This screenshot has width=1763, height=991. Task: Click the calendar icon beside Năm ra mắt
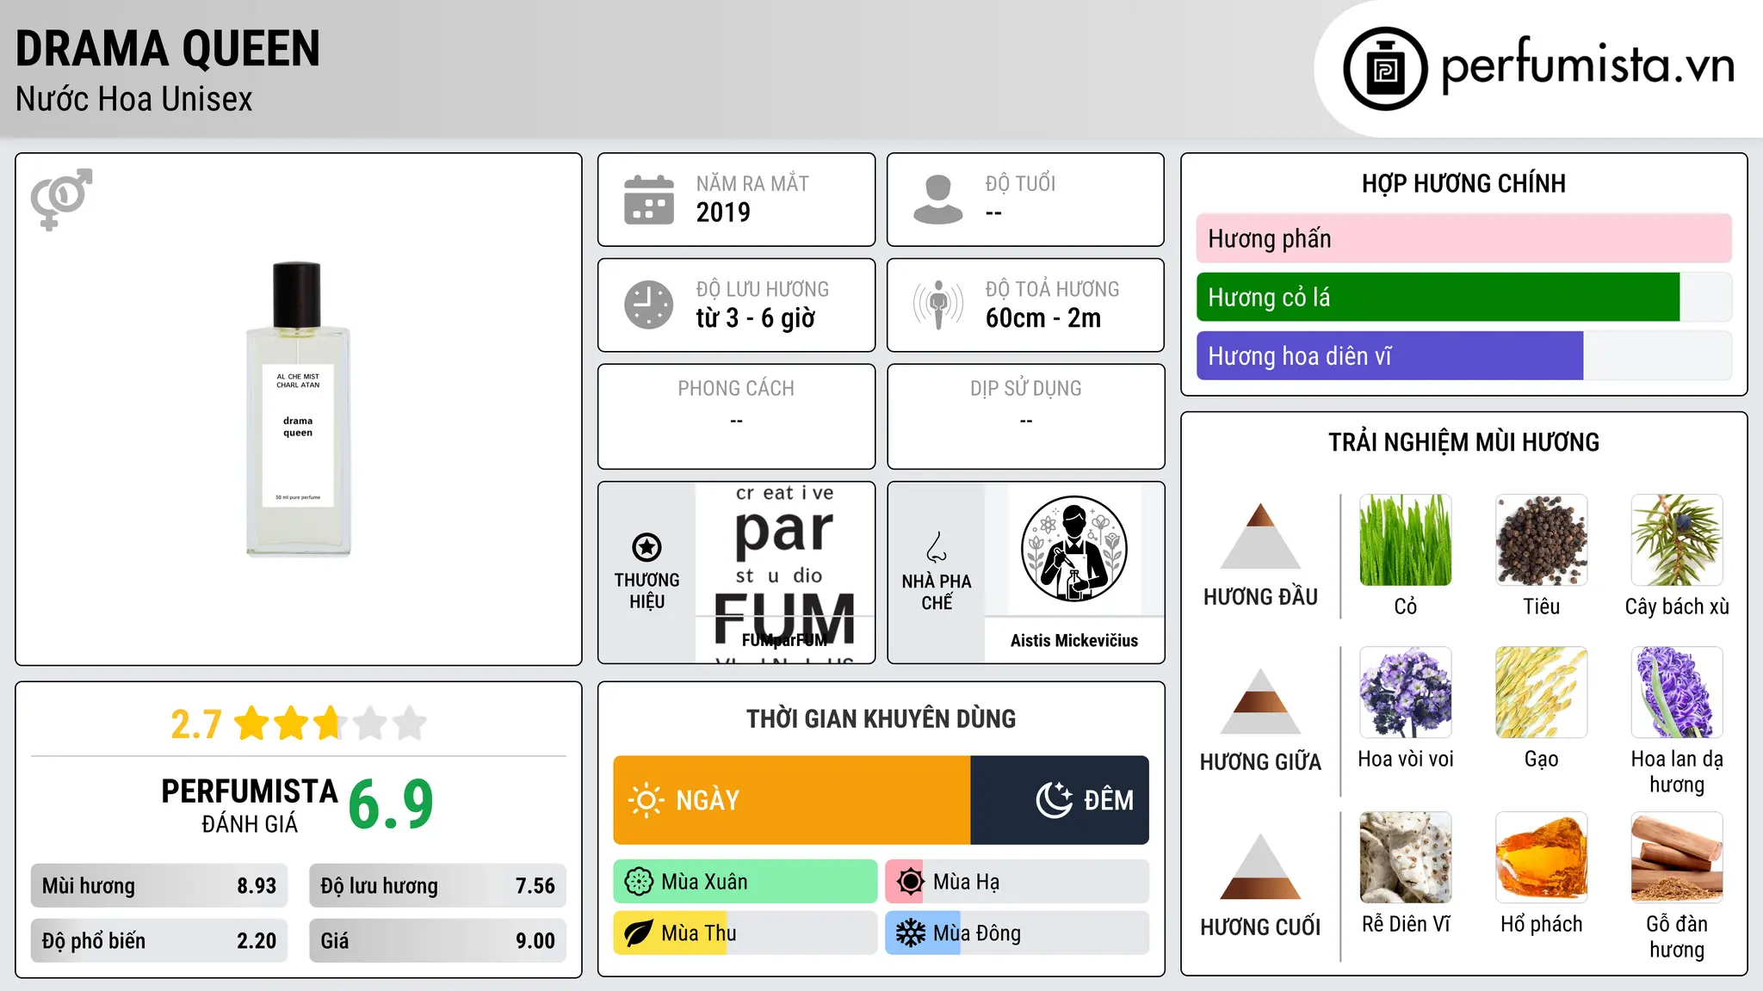point(649,200)
